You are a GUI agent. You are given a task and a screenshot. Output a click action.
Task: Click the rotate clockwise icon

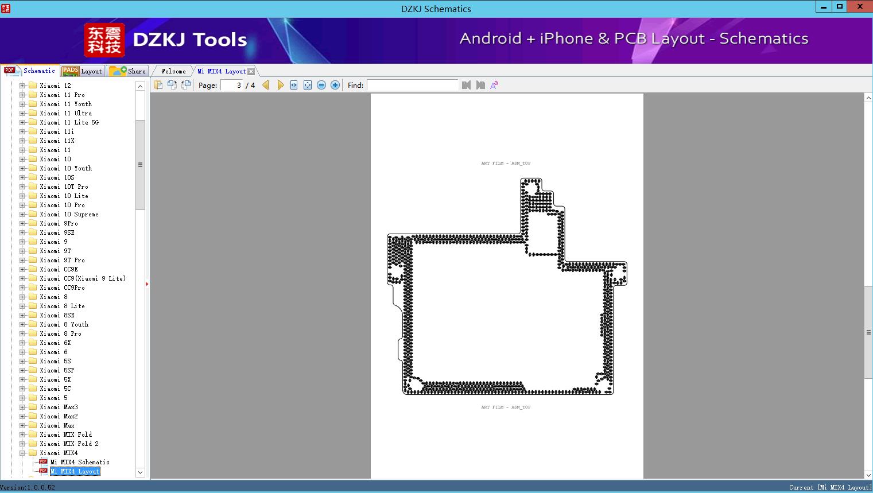tap(186, 85)
